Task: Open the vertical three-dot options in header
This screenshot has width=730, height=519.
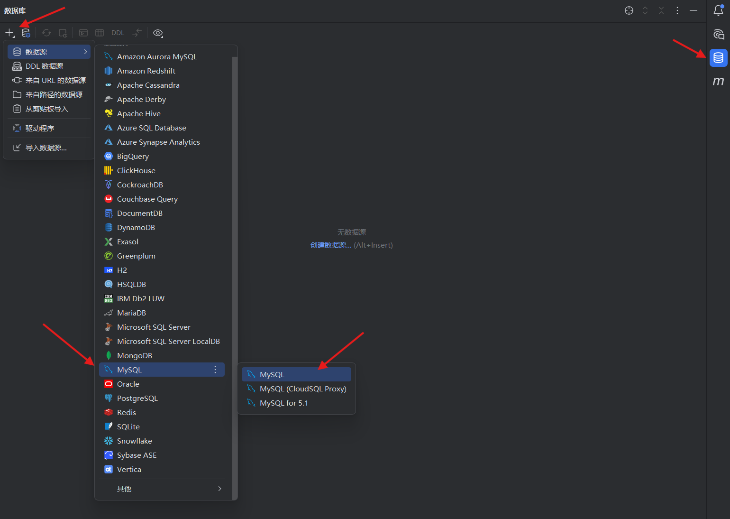Action: click(x=677, y=10)
